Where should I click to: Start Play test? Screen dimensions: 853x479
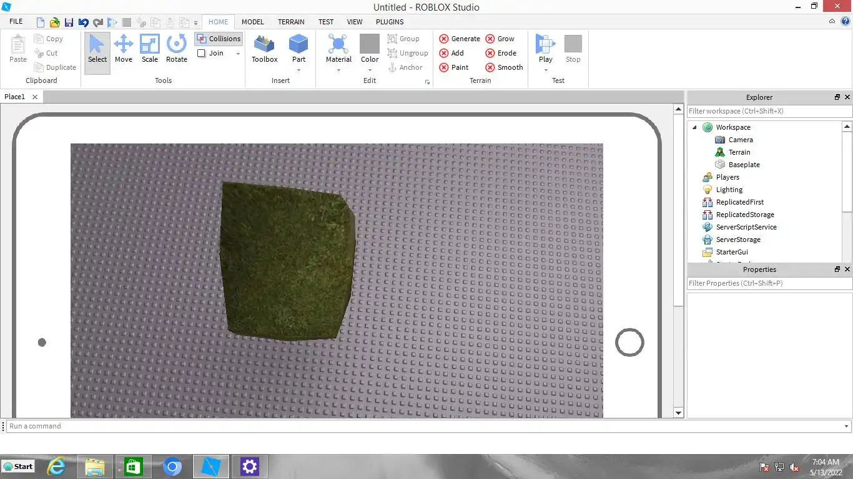click(x=546, y=49)
